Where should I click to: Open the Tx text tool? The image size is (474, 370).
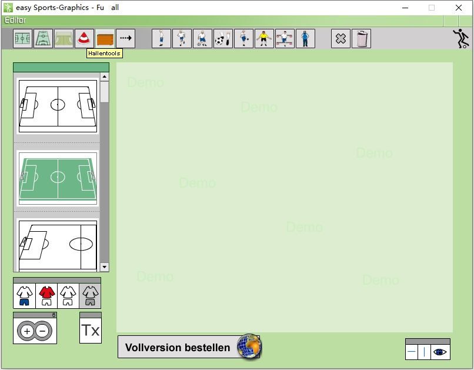[x=91, y=331]
